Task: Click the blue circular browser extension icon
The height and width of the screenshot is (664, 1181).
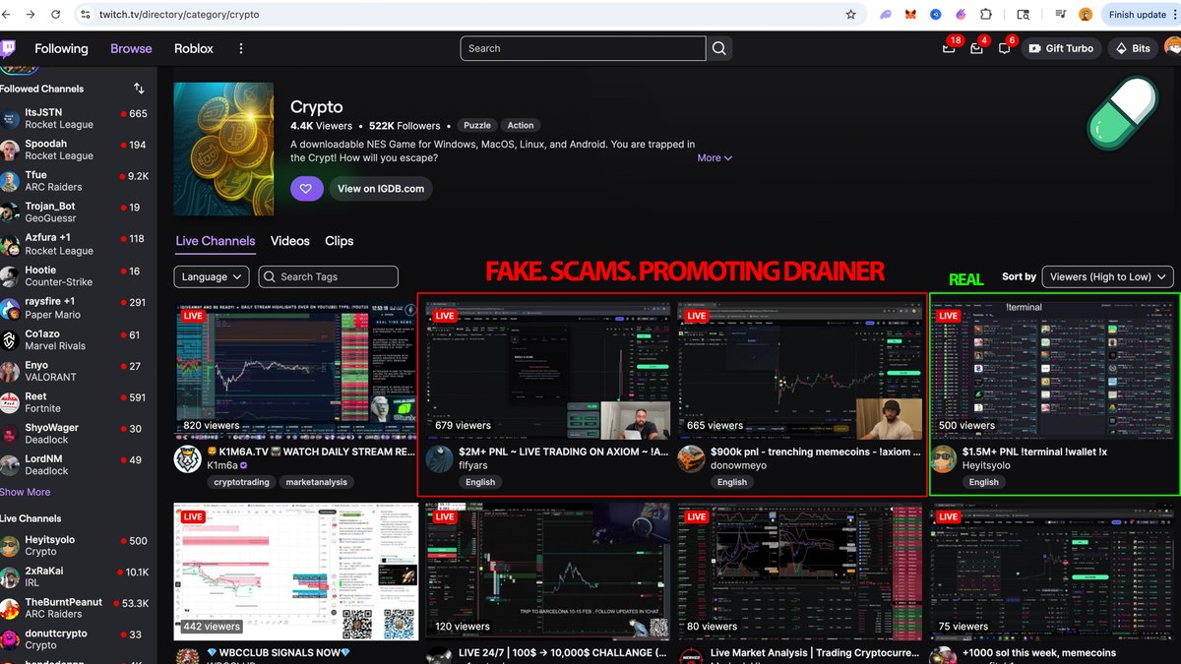Action: tap(936, 15)
